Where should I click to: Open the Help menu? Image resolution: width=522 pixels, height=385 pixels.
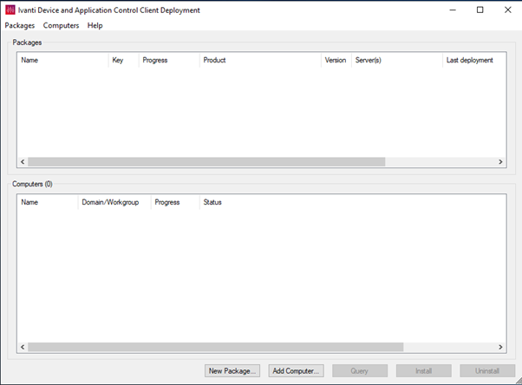pyautogui.click(x=95, y=26)
